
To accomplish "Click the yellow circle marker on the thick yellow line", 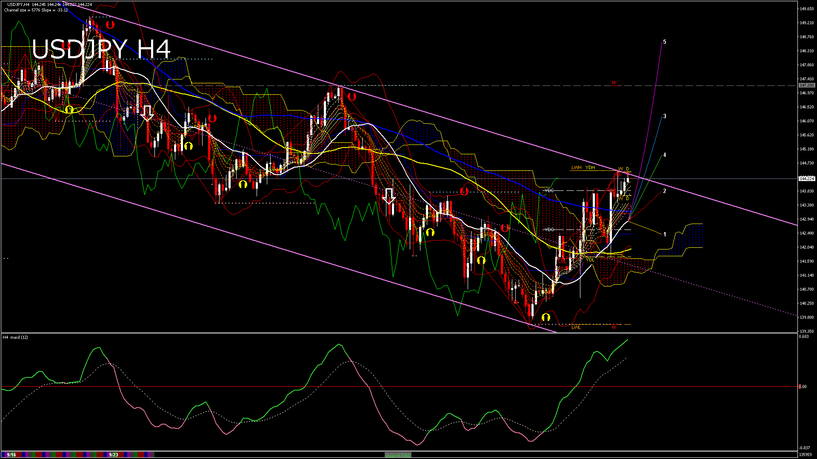I will pyautogui.click(x=69, y=110).
